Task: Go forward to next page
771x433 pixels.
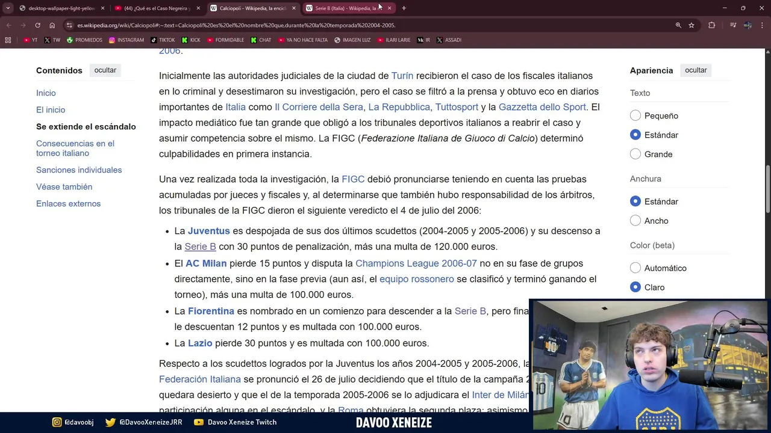Action: [23, 25]
